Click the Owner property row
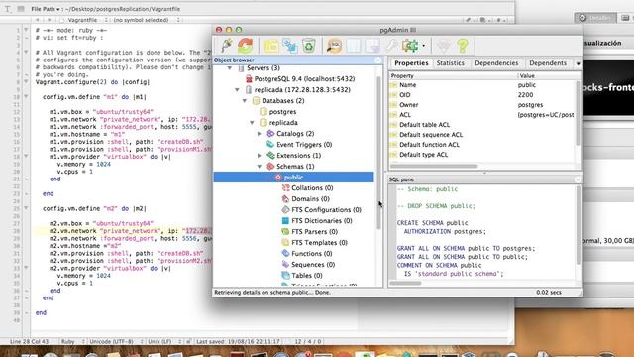This screenshot has width=634, height=357. [481, 105]
